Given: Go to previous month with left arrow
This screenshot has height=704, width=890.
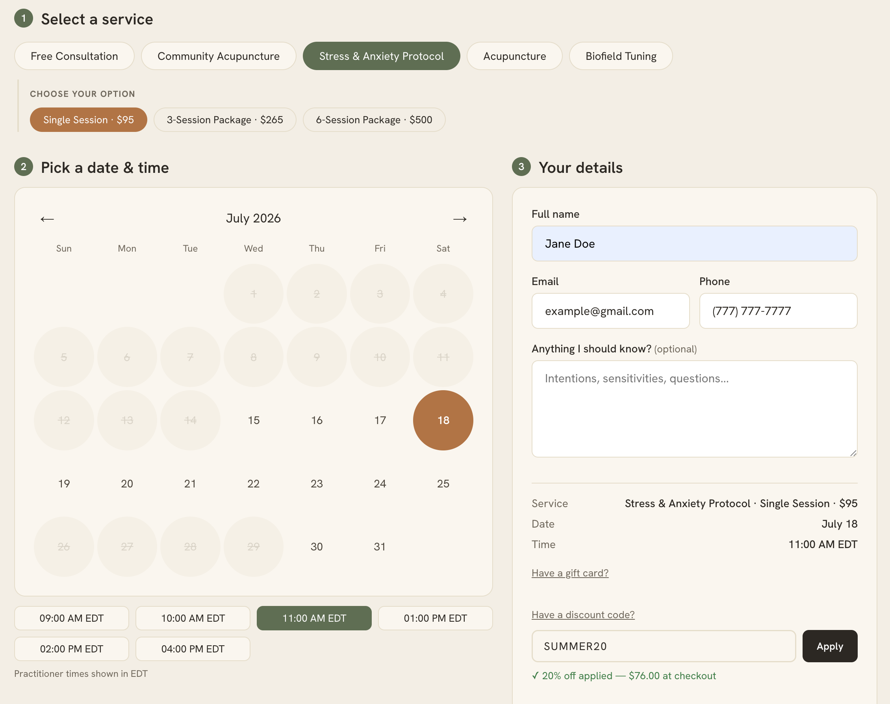Looking at the screenshot, I should (47, 219).
